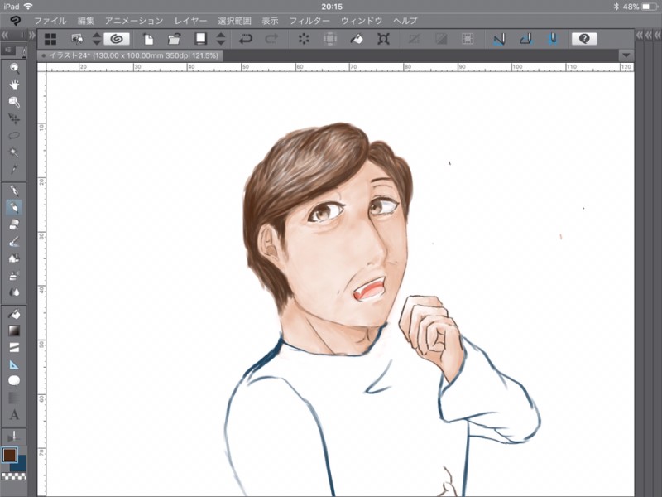Image resolution: width=662 pixels, height=497 pixels.
Task: Pick the Fill bucket tool
Action: 14,314
